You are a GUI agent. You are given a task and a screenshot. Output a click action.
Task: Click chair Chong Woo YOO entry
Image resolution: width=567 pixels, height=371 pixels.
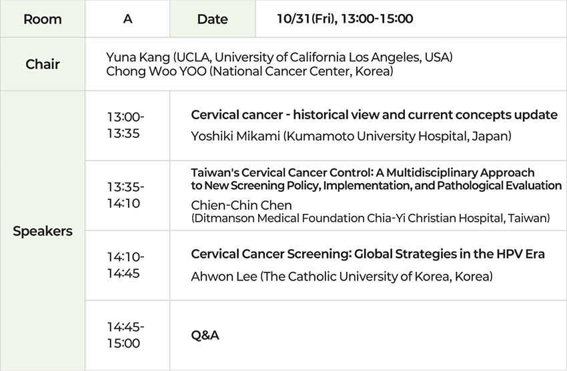[157, 71]
